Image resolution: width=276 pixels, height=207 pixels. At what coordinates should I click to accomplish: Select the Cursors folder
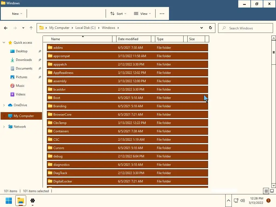pos(127,148)
